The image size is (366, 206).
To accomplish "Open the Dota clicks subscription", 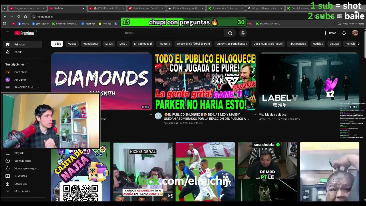I will 23,72.
